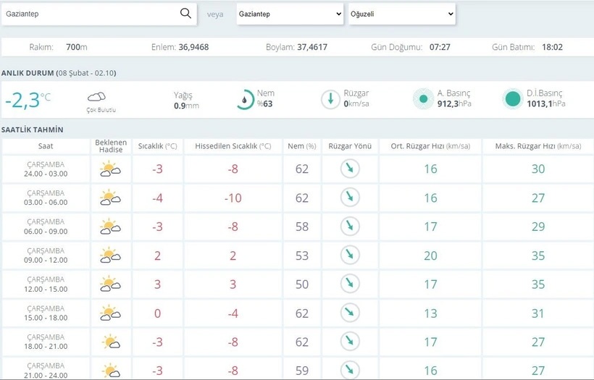Click the ÇARŞAMBA 18.00 - 21.00 time cell
The image size is (594, 380).
[46, 342]
